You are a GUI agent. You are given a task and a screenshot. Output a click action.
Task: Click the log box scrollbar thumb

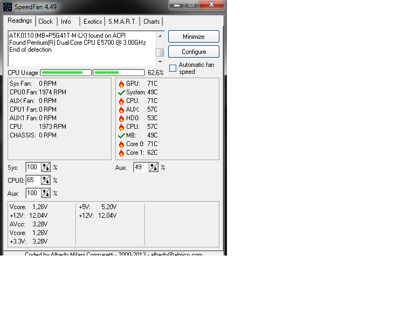click(x=160, y=52)
